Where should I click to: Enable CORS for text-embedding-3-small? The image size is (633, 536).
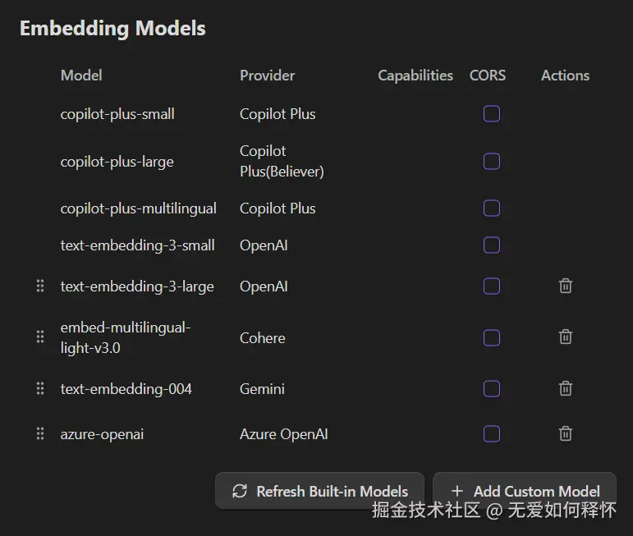(x=492, y=245)
